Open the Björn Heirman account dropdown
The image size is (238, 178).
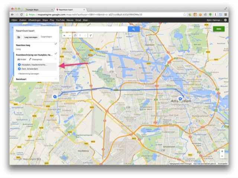214,20
